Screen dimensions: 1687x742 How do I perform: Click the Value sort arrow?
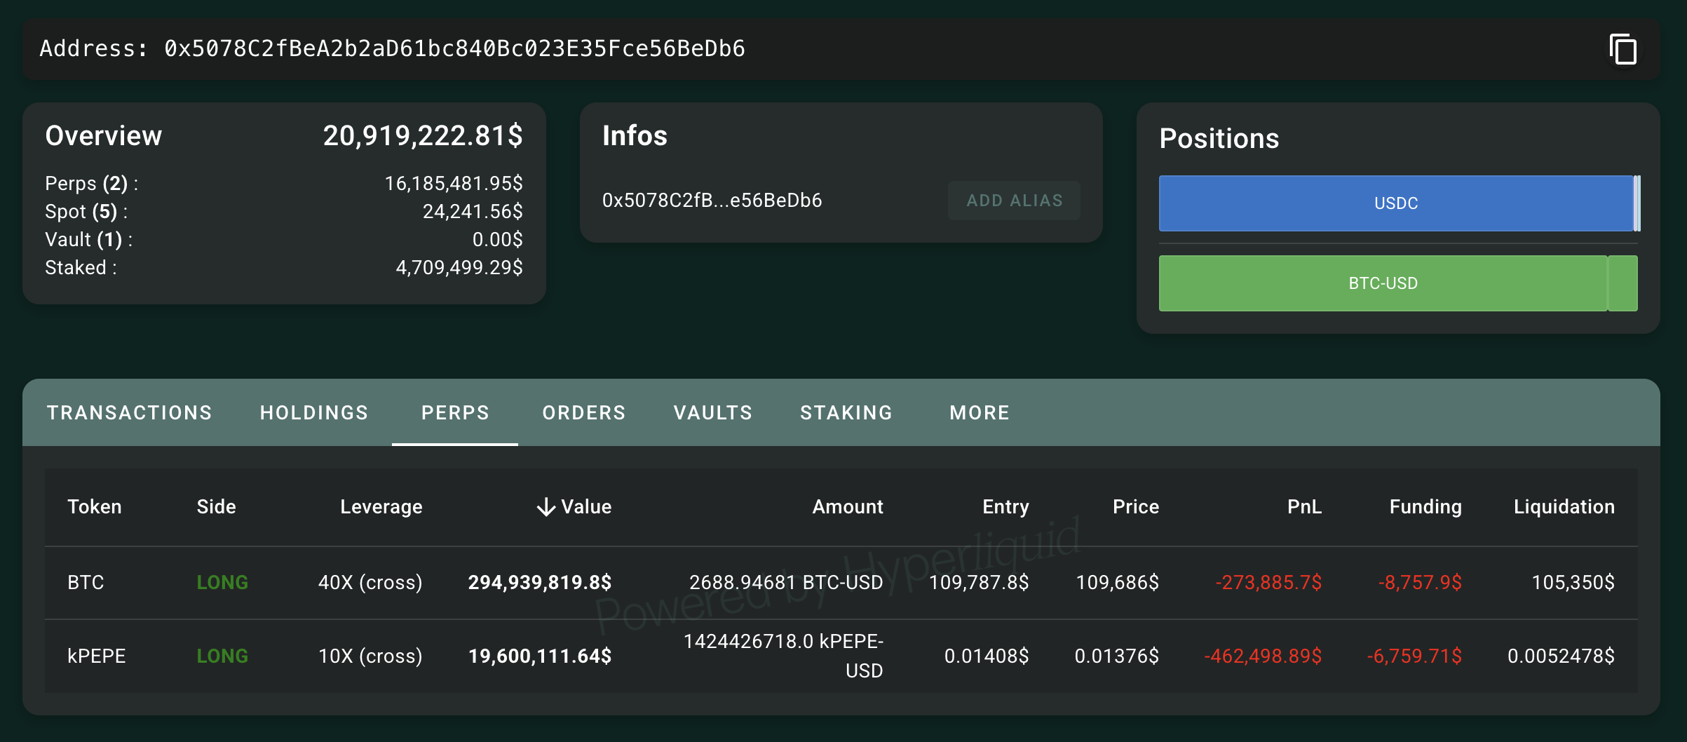[x=546, y=506]
